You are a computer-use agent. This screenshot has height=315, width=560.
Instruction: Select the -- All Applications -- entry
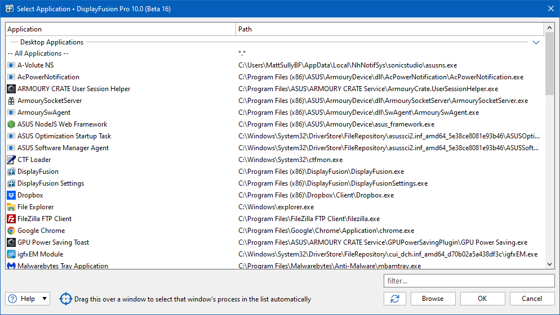click(38, 53)
